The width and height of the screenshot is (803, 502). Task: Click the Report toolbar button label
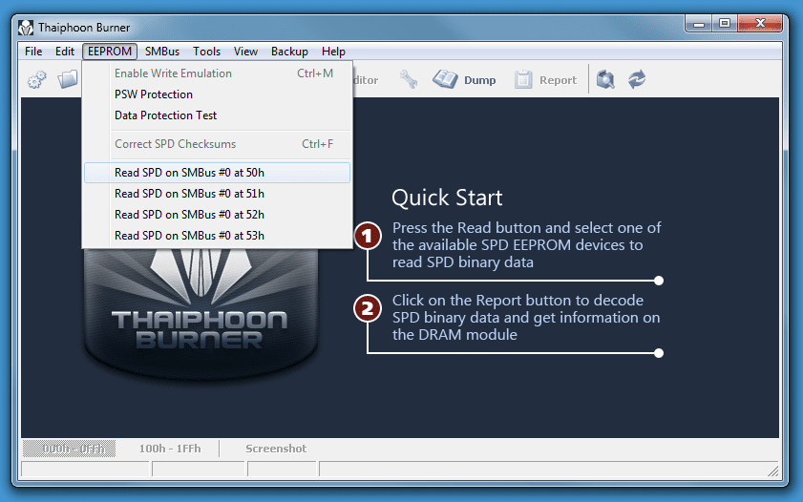[558, 80]
